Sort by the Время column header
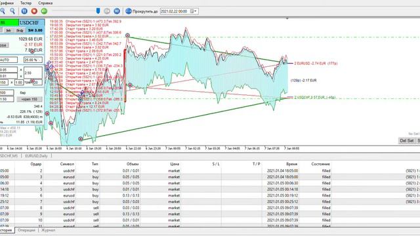 pyautogui.click(x=291, y=164)
